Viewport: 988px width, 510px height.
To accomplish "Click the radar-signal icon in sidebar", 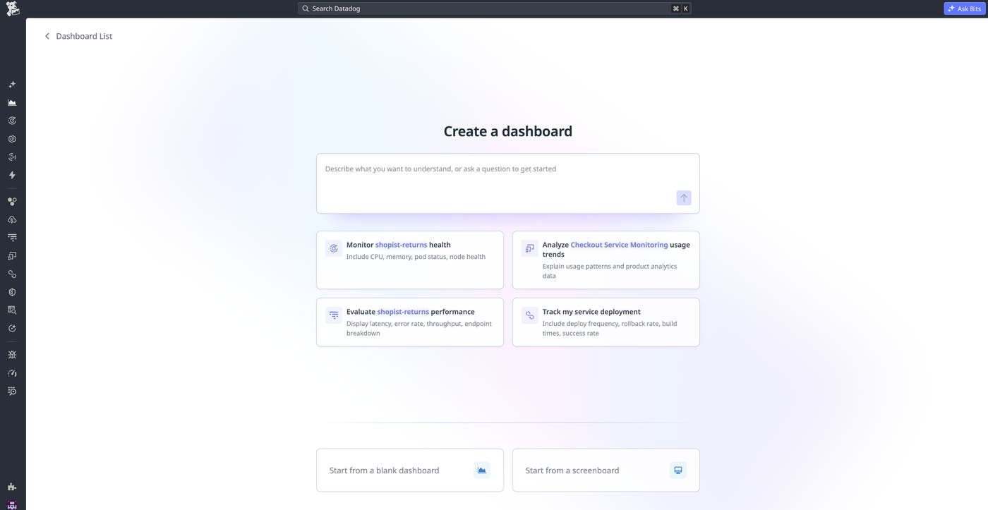I will [12, 157].
